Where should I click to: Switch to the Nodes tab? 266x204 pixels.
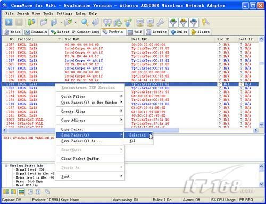coord(12,32)
